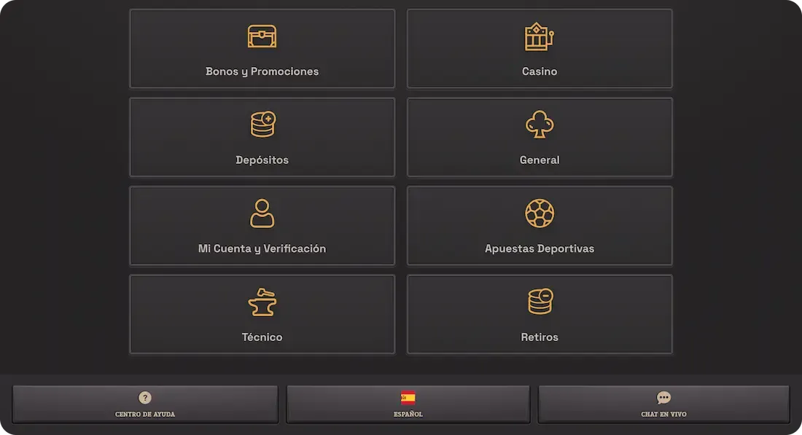Click the anvil icon above Técnico
The height and width of the screenshot is (435, 802).
pyautogui.click(x=262, y=302)
